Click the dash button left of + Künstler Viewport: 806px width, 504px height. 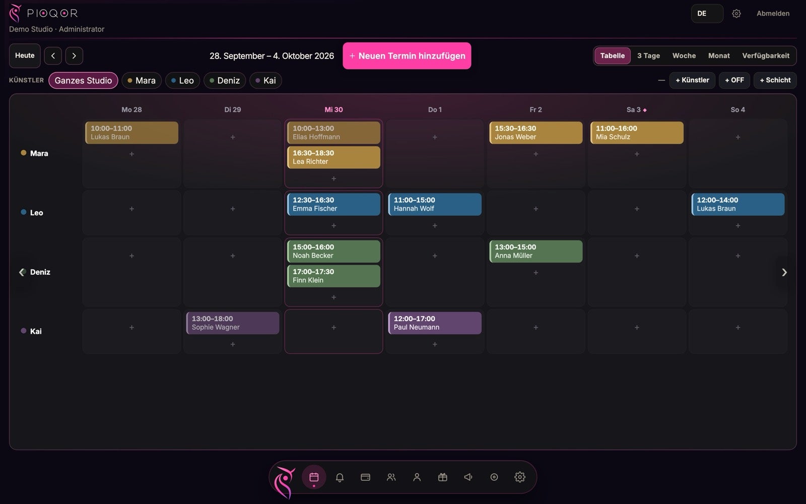661,81
